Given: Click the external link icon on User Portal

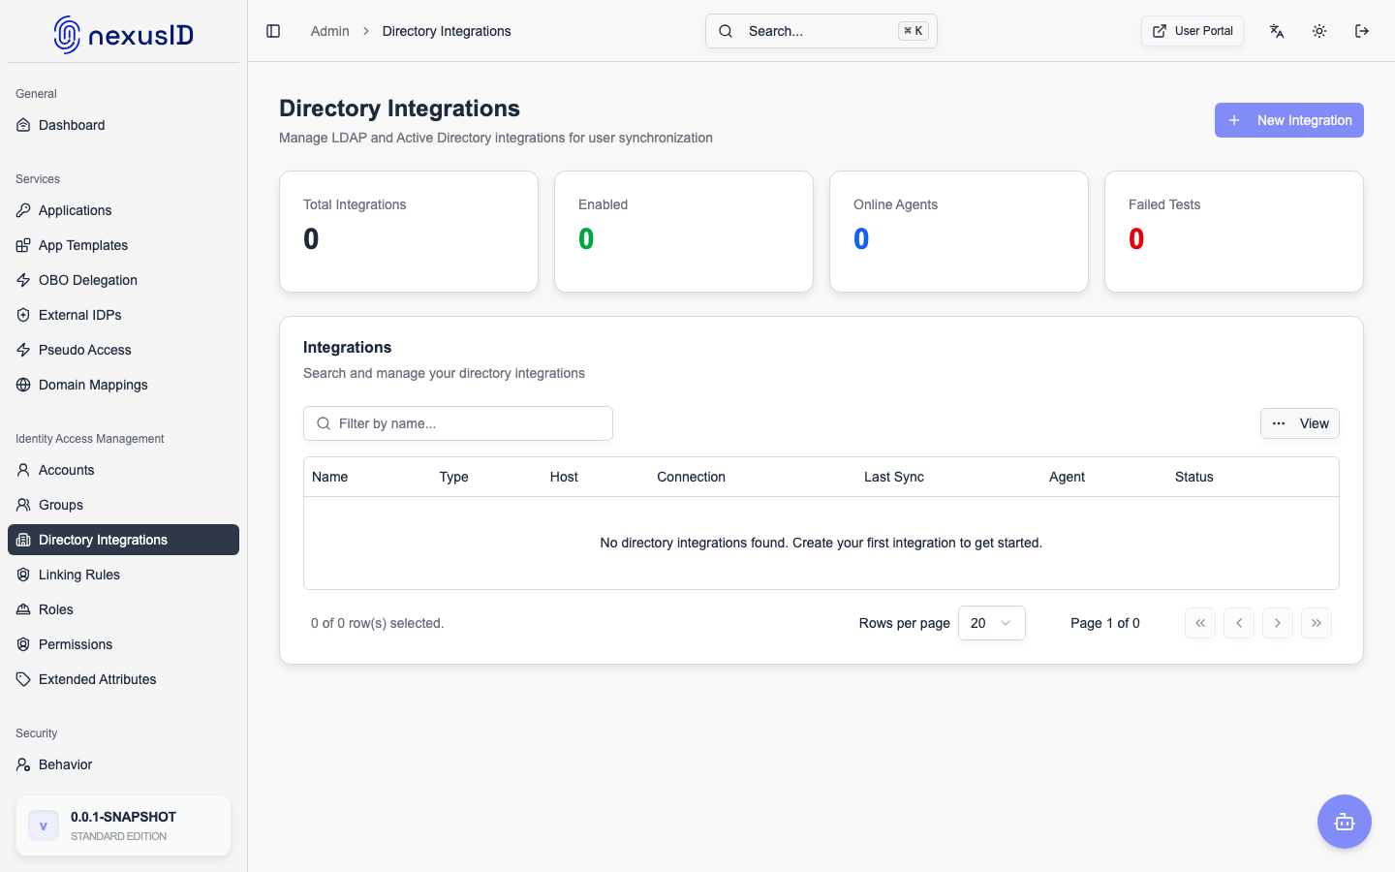Looking at the screenshot, I should click(x=1160, y=31).
